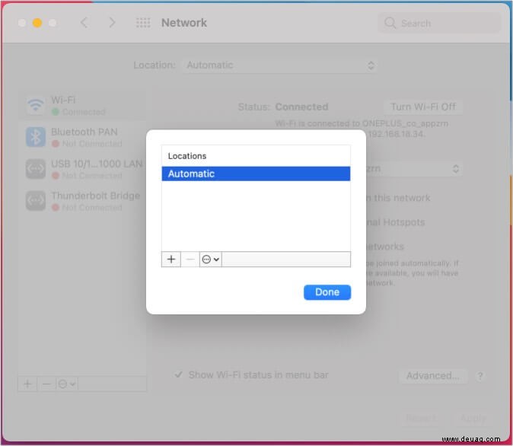The image size is (513, 446).
Task: Open help with question mark button
Action: (480, 376)
